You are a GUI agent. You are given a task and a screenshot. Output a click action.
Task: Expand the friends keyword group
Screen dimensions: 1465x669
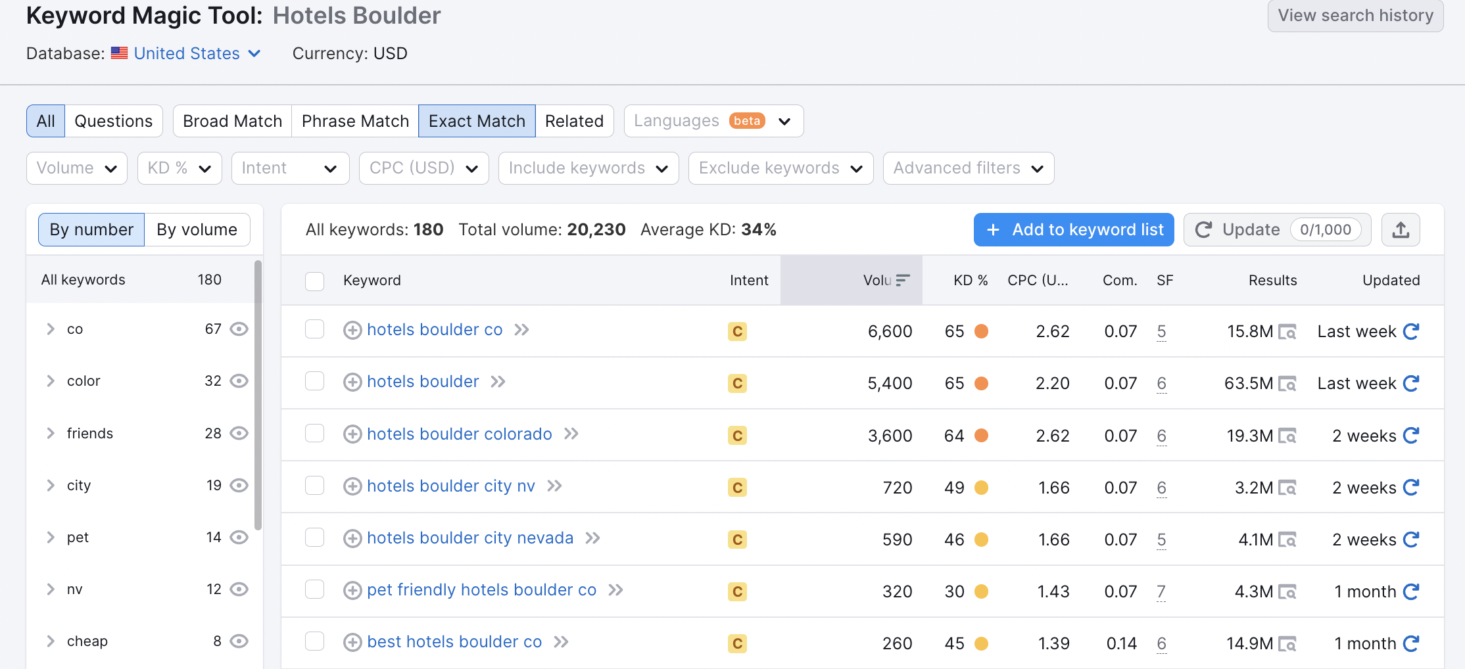coord(51,434)
